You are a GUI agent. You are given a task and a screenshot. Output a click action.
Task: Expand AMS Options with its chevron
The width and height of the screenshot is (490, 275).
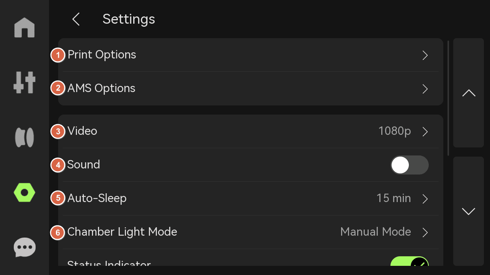(425, 89)
